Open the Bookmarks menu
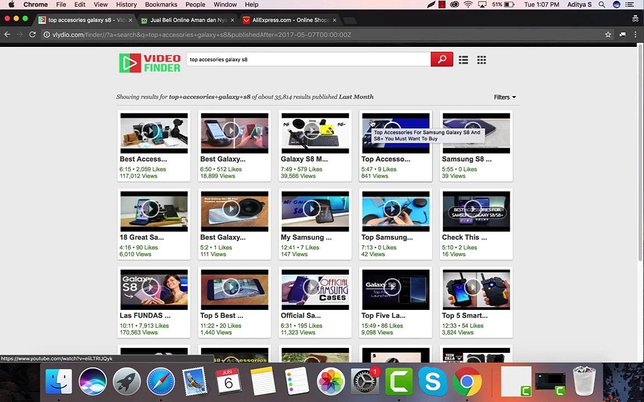 point(161,4)
